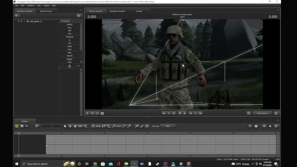
Task: Select the rotation manipulator tool under the viewport
Action: click(97, 113)
